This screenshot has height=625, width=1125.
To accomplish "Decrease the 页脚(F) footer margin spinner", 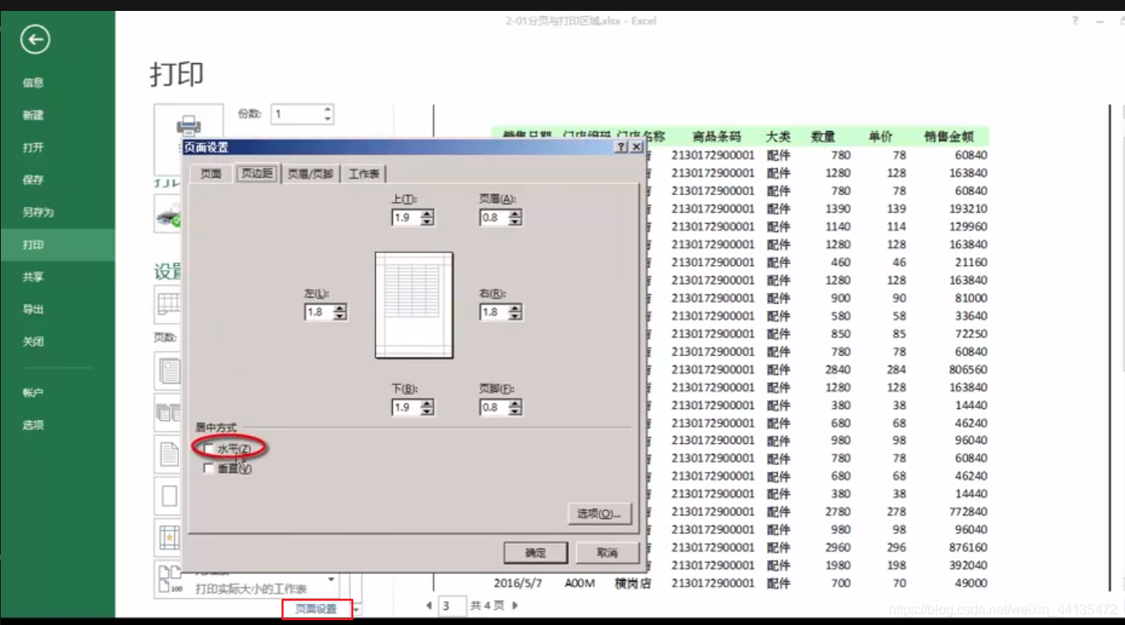I will (515, 410).
